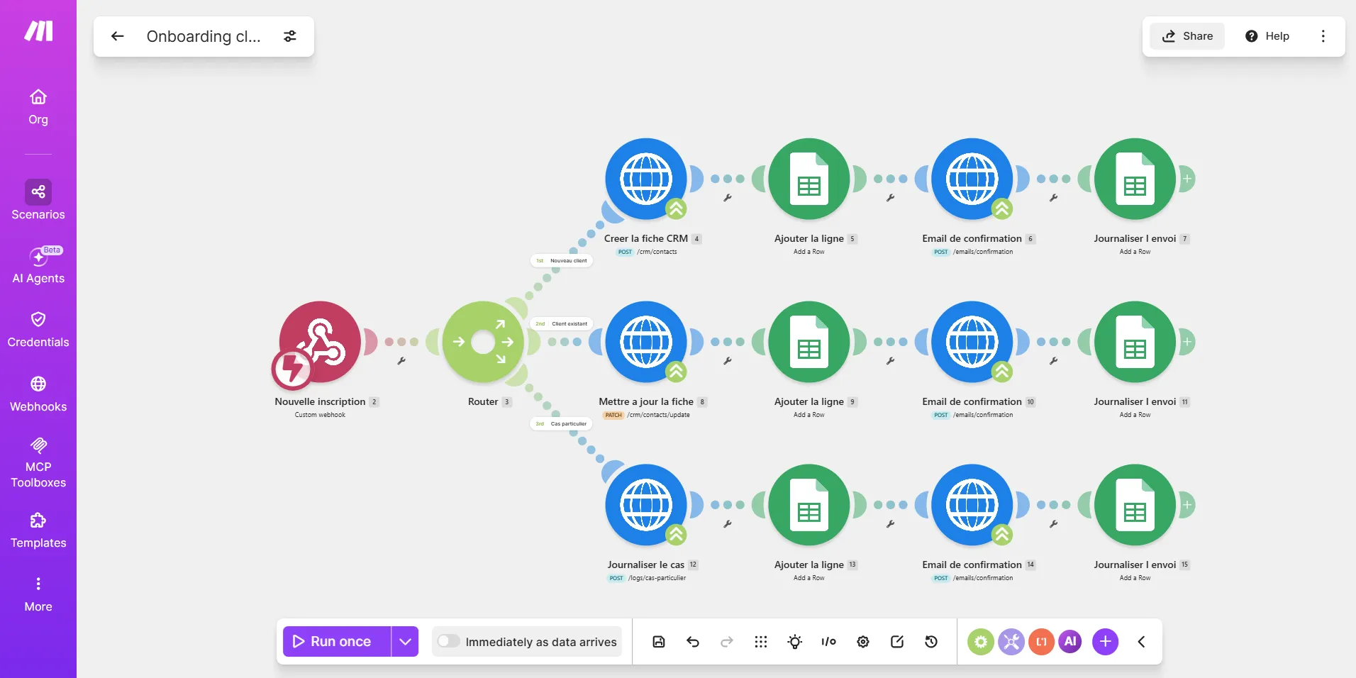The width and height of the screenshot is (1356, 678).
Task: Click the lightning instant trigger badge
Action: [x=291, y=369]
